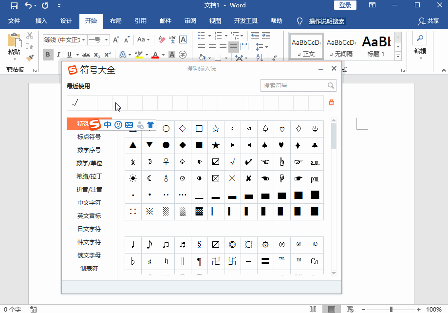
Task: Click the shirt skin icon in symbol panel
Action: (x=150, y=124)
